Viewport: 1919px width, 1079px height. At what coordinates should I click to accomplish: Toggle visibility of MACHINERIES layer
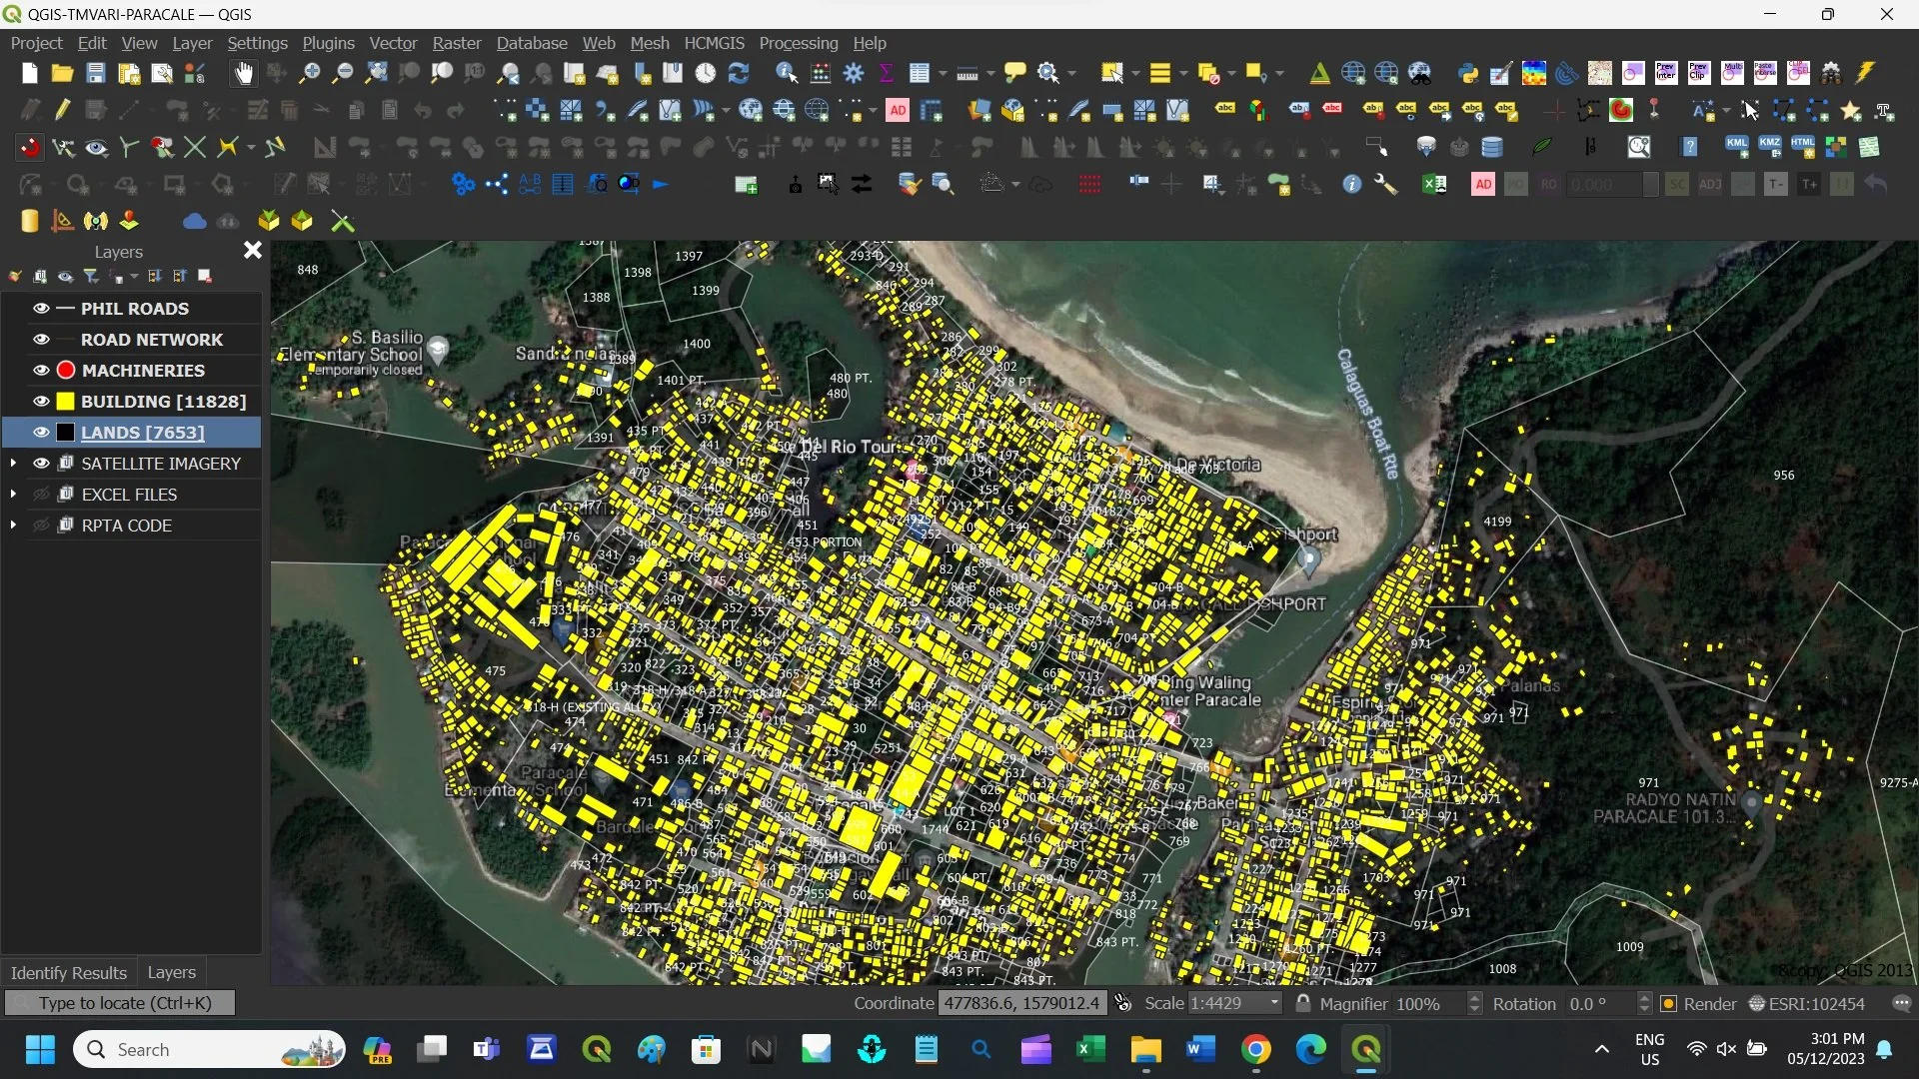41,371
